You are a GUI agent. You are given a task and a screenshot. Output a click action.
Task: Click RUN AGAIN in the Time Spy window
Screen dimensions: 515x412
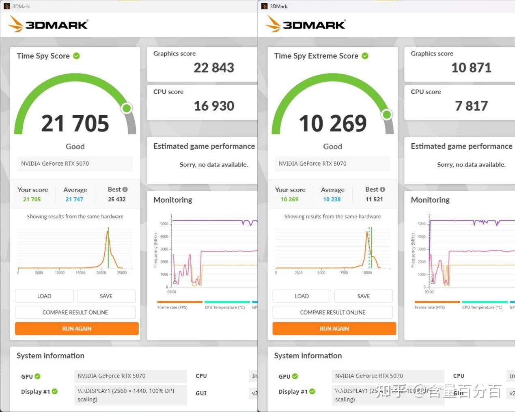pos(77,328)
